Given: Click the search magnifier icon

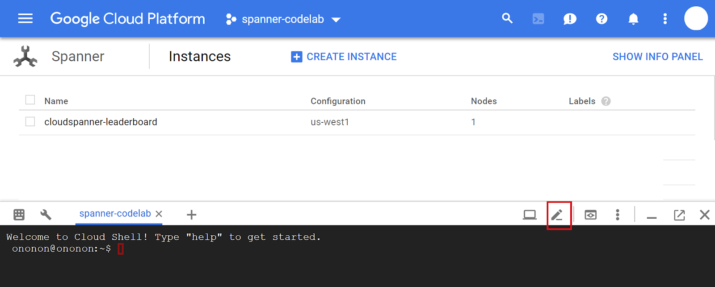Looking at the screenshot, I should tap(507, 19).
